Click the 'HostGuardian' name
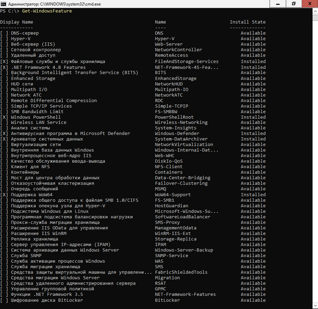Image resolution: width=318 pixels, height=309 pixels. 171,206
